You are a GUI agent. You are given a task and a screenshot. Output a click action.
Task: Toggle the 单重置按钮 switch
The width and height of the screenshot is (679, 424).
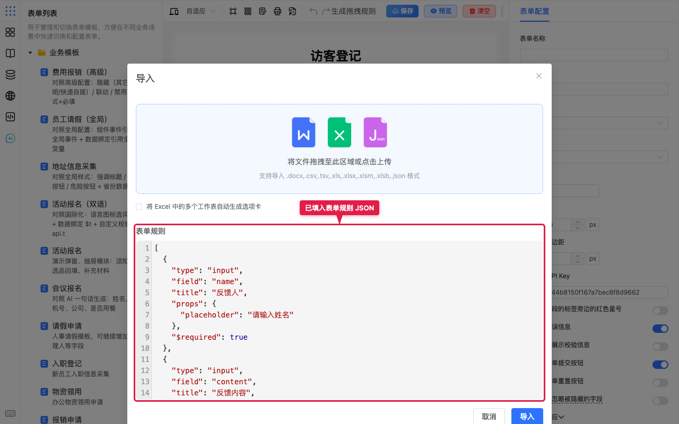660,383
